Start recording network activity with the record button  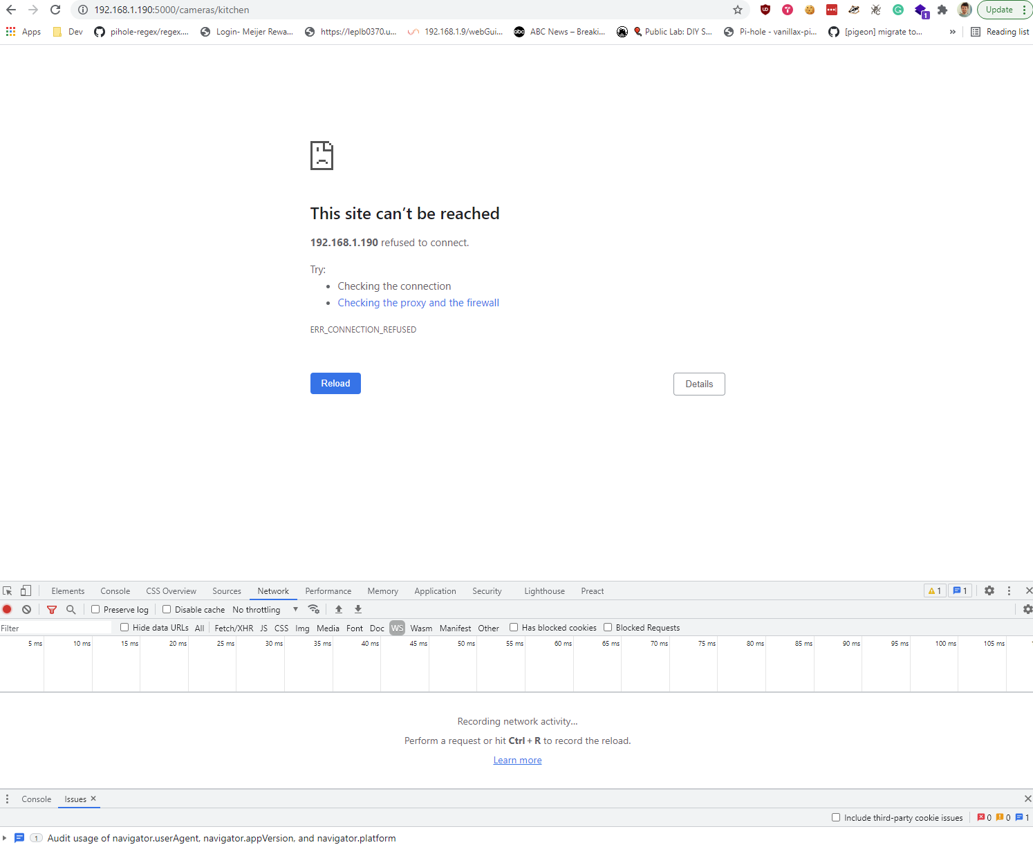pos(7,609)
